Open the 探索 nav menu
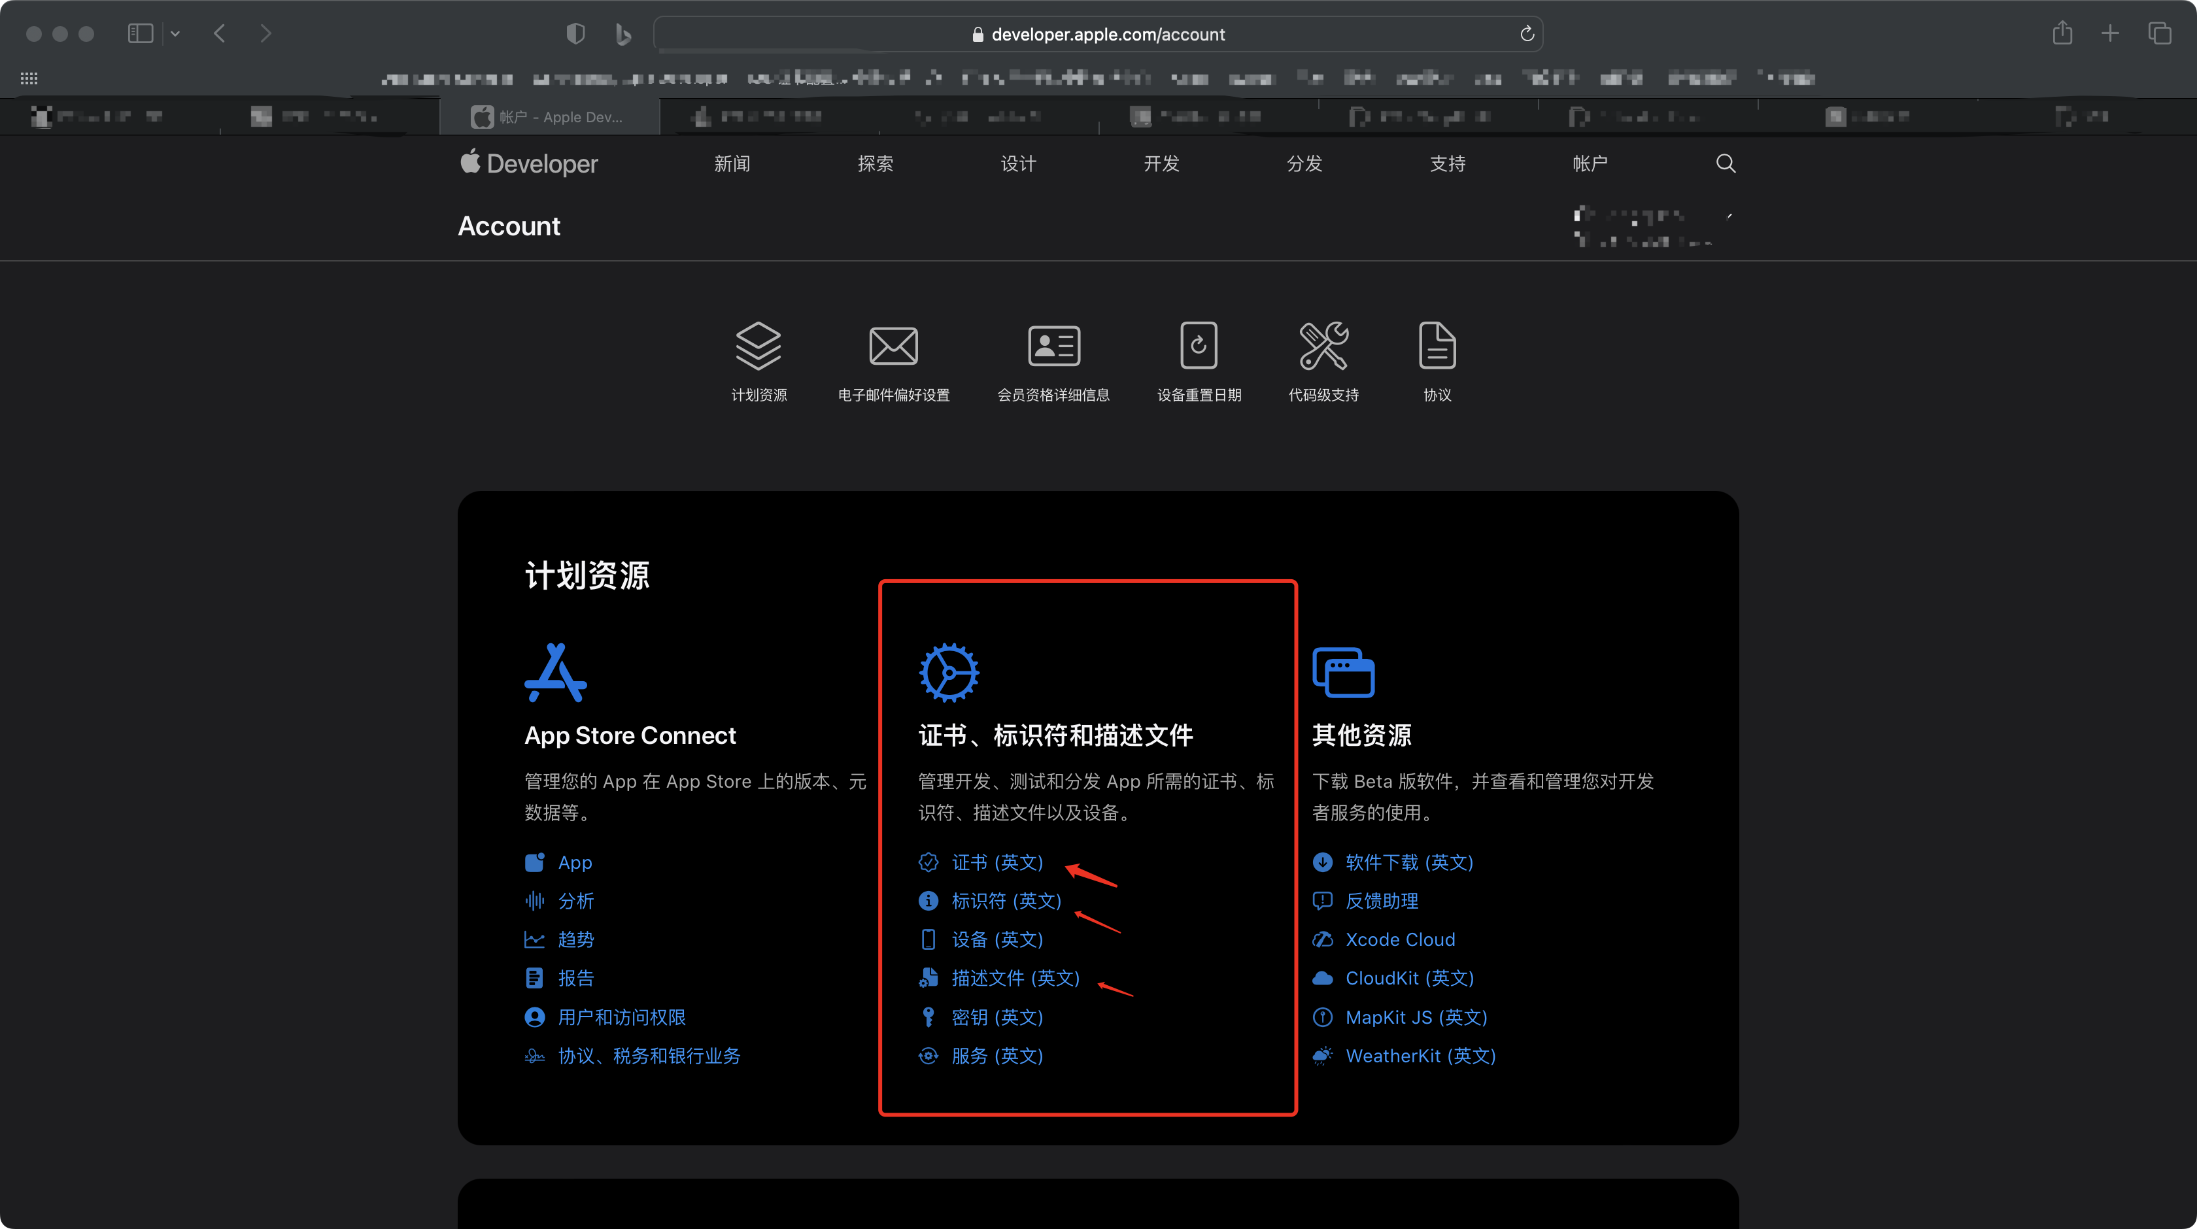Image resolution: width=2197 pixels, height=1229 pixels. pos(875,163)
